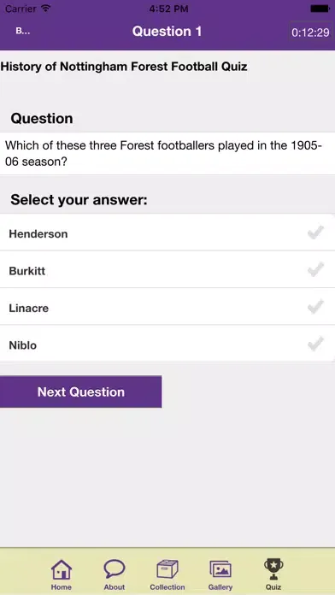Image resolution: width=335 pixels, height=595 pixels.
Task: Select the Quiz trophy icon
Action: 273,568
